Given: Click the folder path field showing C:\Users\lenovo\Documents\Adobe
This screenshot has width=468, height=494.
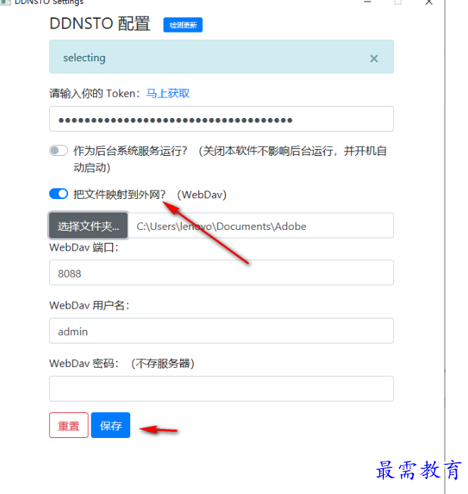Looking at the screenshot, I should point(261,225).
